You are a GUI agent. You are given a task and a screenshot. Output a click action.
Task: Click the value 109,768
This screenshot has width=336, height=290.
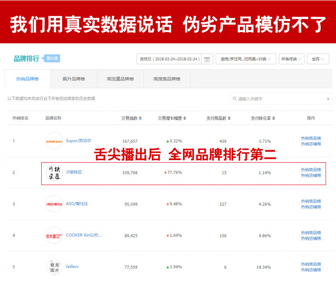(x=130, y=173)
